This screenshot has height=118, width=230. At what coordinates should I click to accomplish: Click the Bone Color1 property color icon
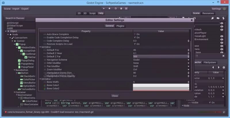pyautogui.click(x=45, y=85)
